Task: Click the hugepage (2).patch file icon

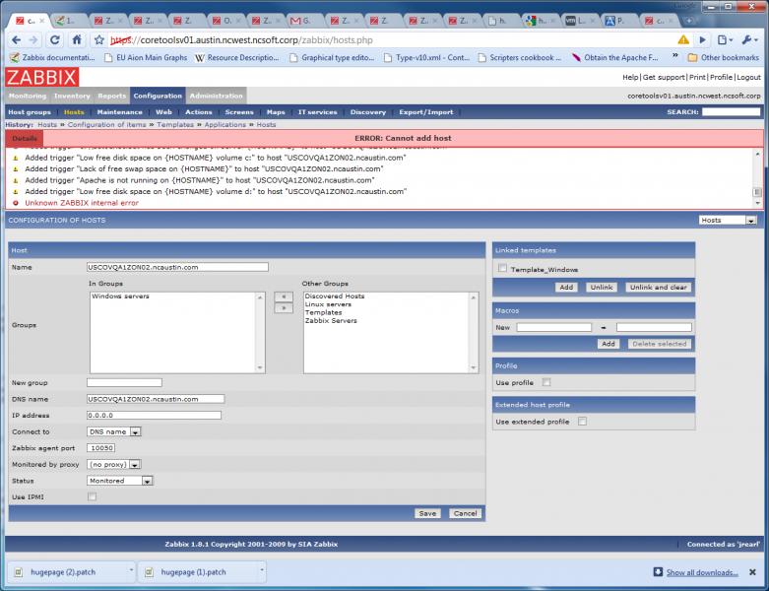Action: (x=19, y=572)
